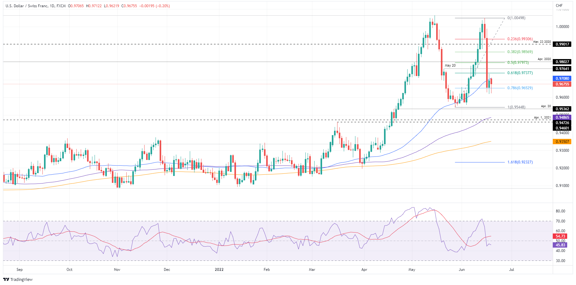Select the blue 0.97080 moving average label
This screenshot has width=576, height=285.
(562, 79)
